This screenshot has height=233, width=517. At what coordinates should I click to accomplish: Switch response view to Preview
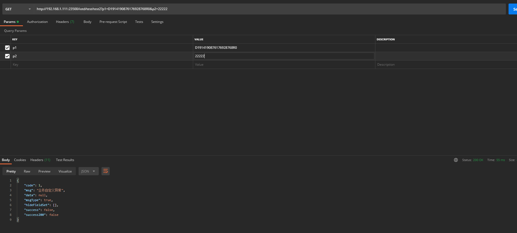click(x=44, y=171)
